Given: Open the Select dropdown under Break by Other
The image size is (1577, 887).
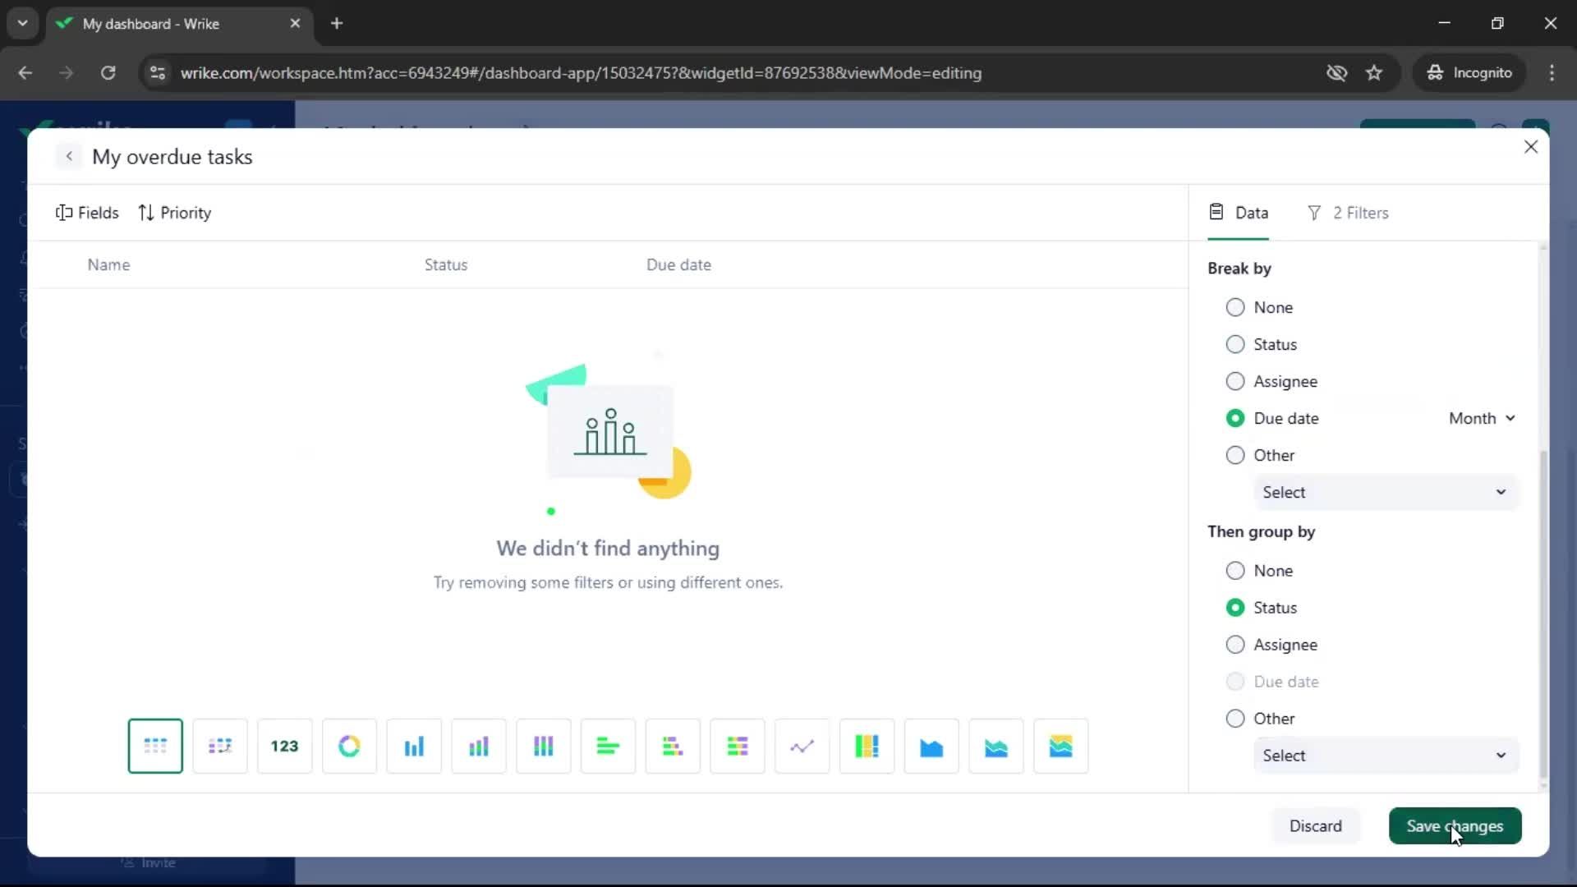Looking at the screenshot, I should (1386, 492).
